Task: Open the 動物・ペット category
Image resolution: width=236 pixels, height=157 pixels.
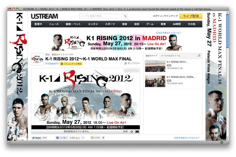Action: tap(73, 24)
